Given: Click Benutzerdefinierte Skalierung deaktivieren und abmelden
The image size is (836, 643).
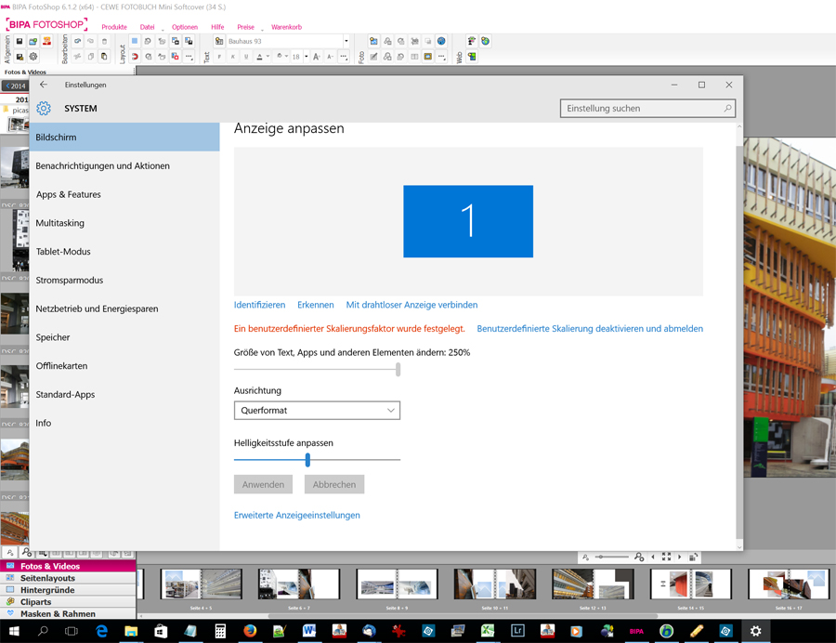Looking at the screenshot, I should click(589, 329).
